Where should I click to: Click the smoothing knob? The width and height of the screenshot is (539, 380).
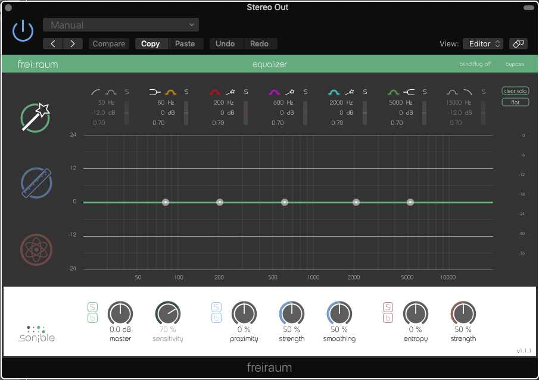coord(339,313)
